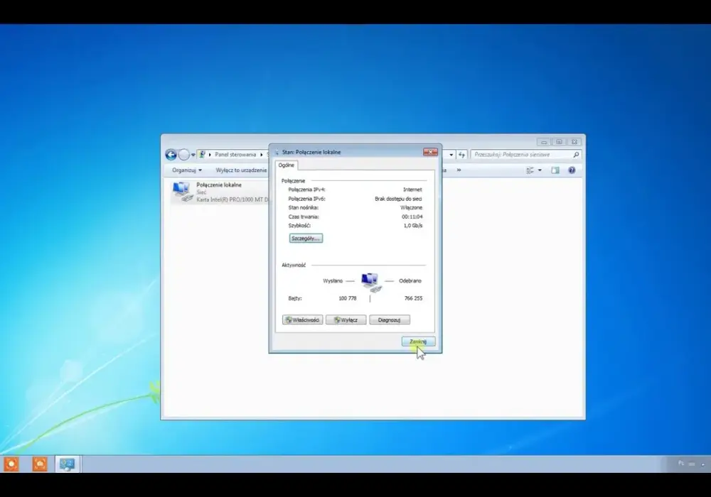Click the Karta Intel(R) PRO/1000 MT description

click(x=232, y=200)
